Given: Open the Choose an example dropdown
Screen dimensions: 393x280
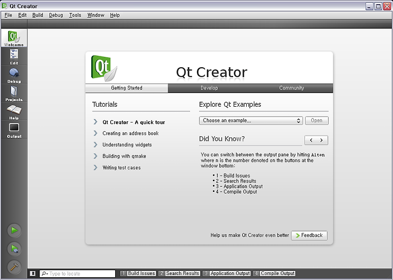Looking at the screenshot, I should click(251, 120).
